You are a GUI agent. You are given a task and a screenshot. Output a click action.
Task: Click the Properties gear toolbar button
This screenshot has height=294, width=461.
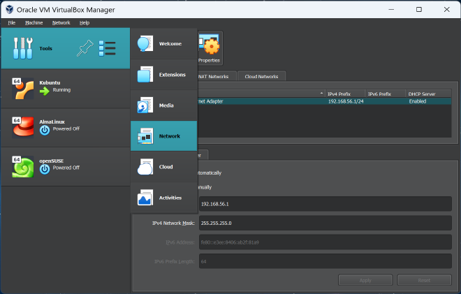point(209,48)
